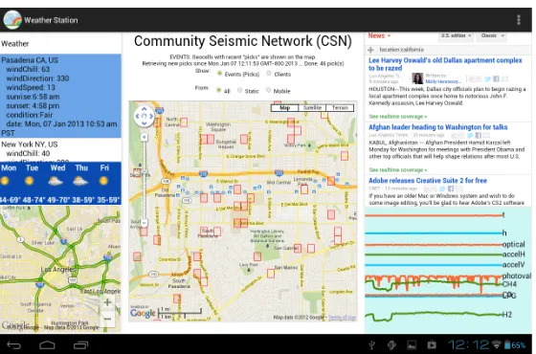Zoom out the Los Angeles traffic map
536x354 pixels.
coord(107,320)
